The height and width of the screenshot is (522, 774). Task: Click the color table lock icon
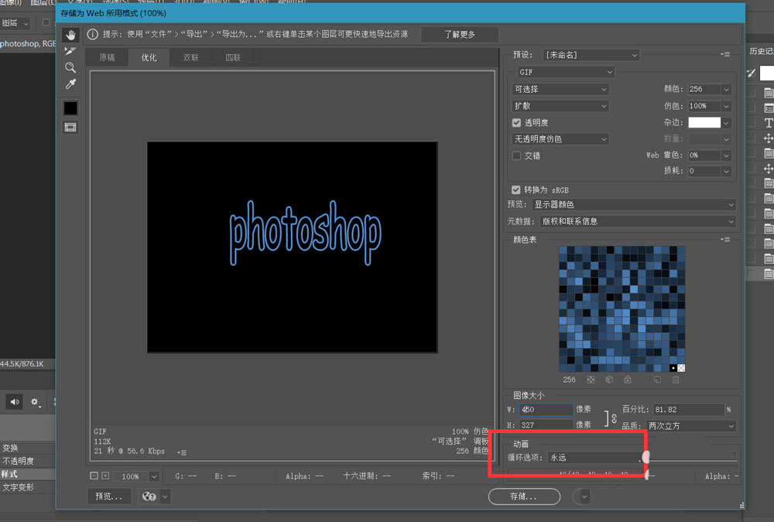627,380
